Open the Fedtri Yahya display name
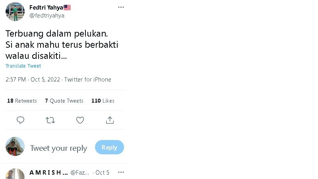The height and width of the screenshot is (179, 318). click(x=46, y=8)
